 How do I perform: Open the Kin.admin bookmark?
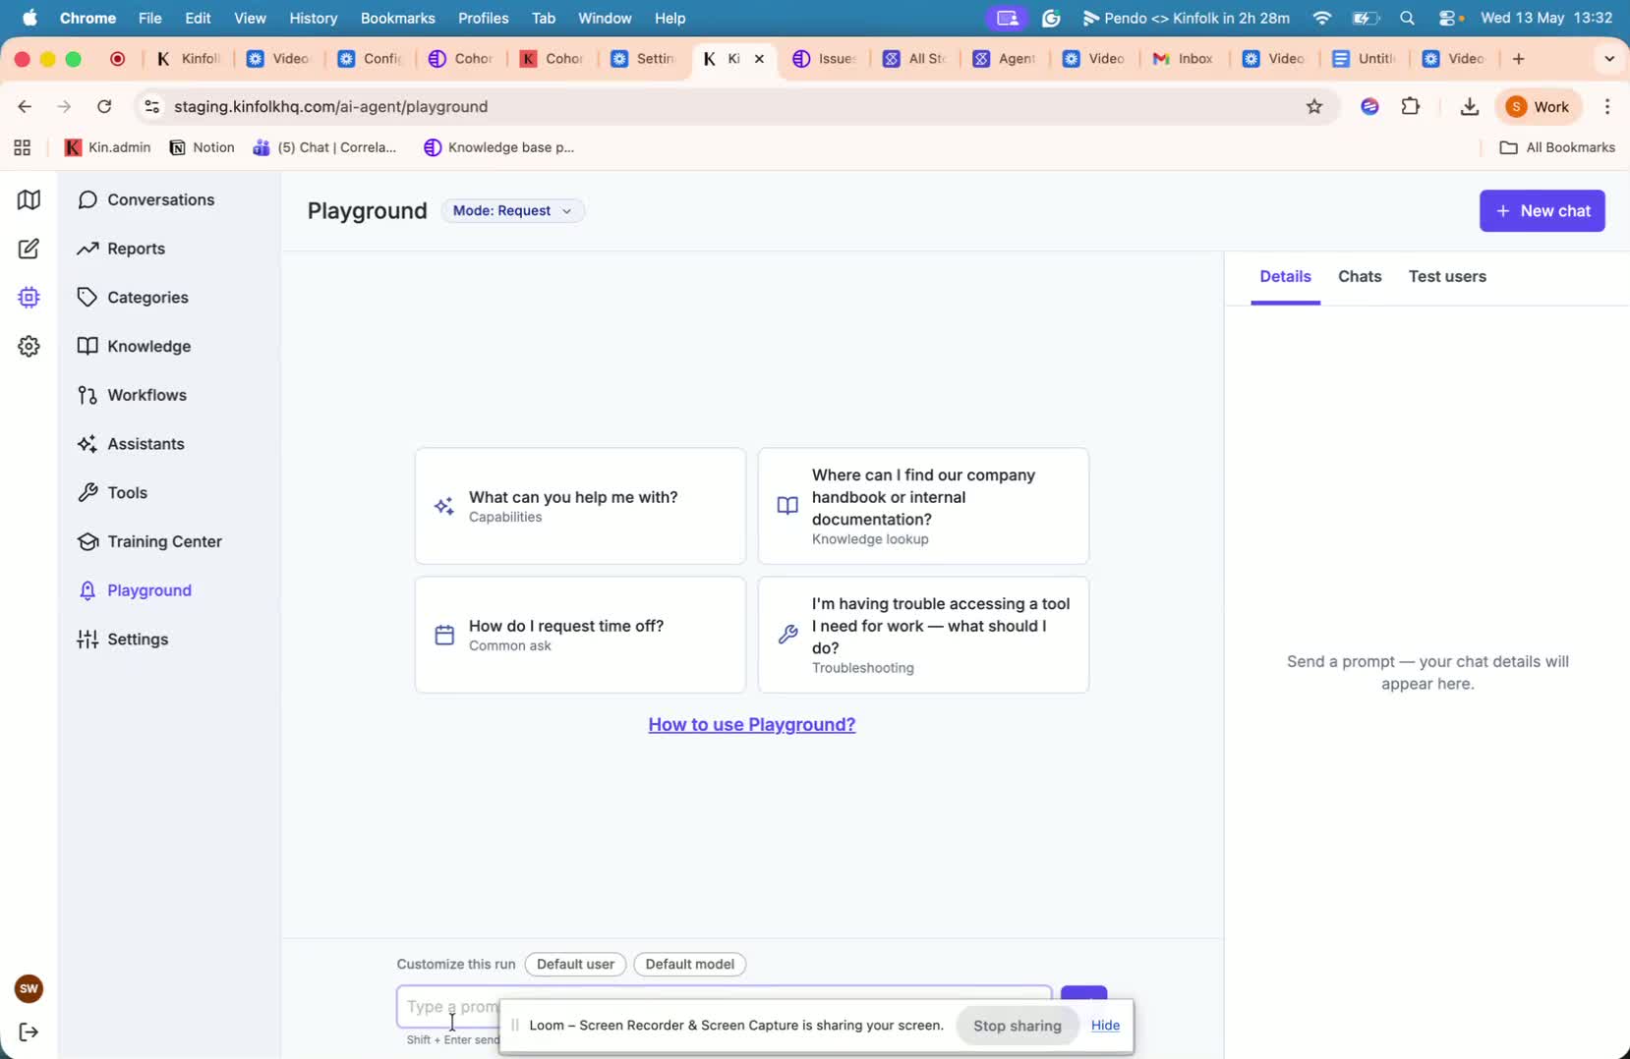coord(107,147)
